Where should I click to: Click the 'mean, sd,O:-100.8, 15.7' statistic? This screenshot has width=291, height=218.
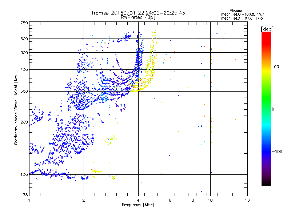243,14
